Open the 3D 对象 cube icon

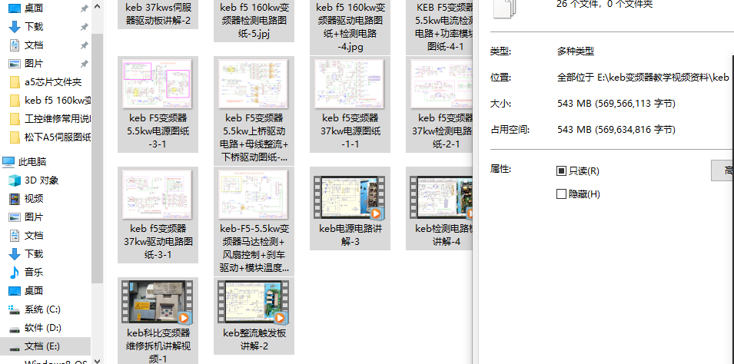[15, 180]
